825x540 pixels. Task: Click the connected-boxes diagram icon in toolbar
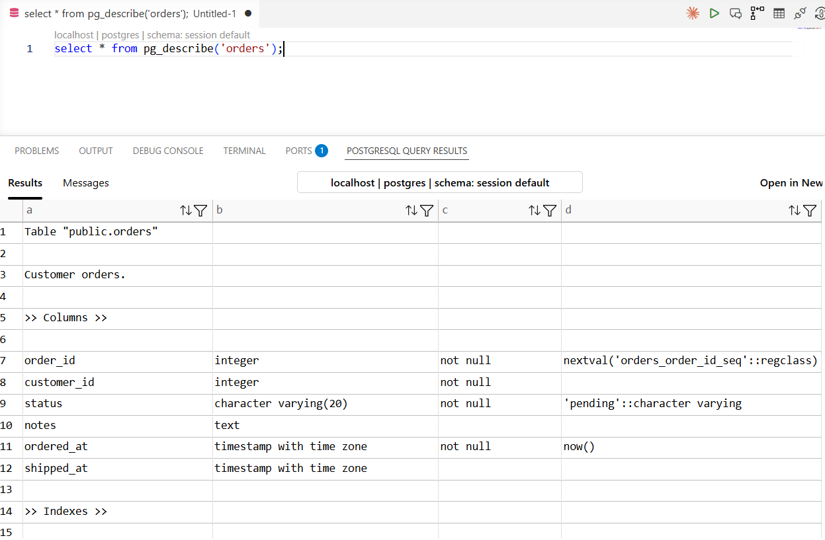click(758, 13)
